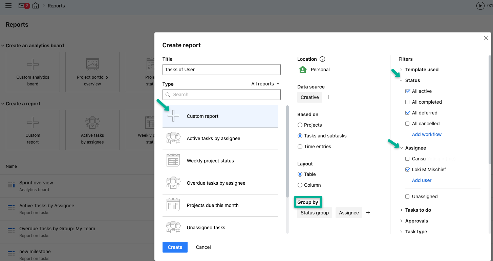Tick the Unassigned checkbox
The height and width of the screenshot is (261, 493).
[408, 197]
